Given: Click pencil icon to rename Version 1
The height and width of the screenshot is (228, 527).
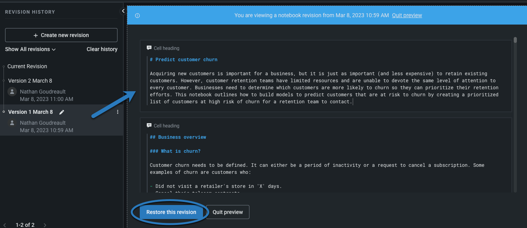Looking at the screenshot, I should tap(61, 112).
